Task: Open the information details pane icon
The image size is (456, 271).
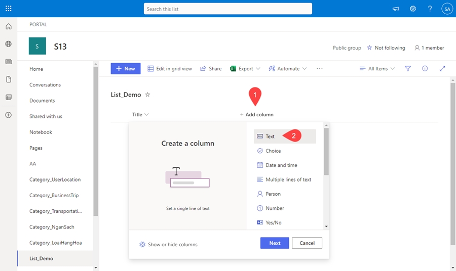Action: click(x=425, y=69)
